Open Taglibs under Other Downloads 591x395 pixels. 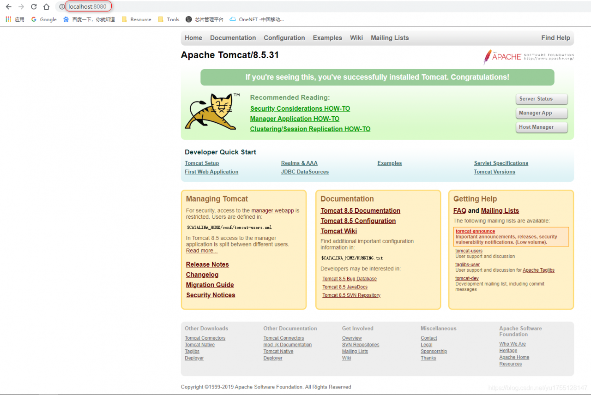pos(192,351)
